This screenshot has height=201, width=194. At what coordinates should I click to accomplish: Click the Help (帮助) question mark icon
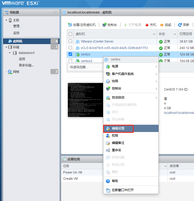(x=108, y=181)
